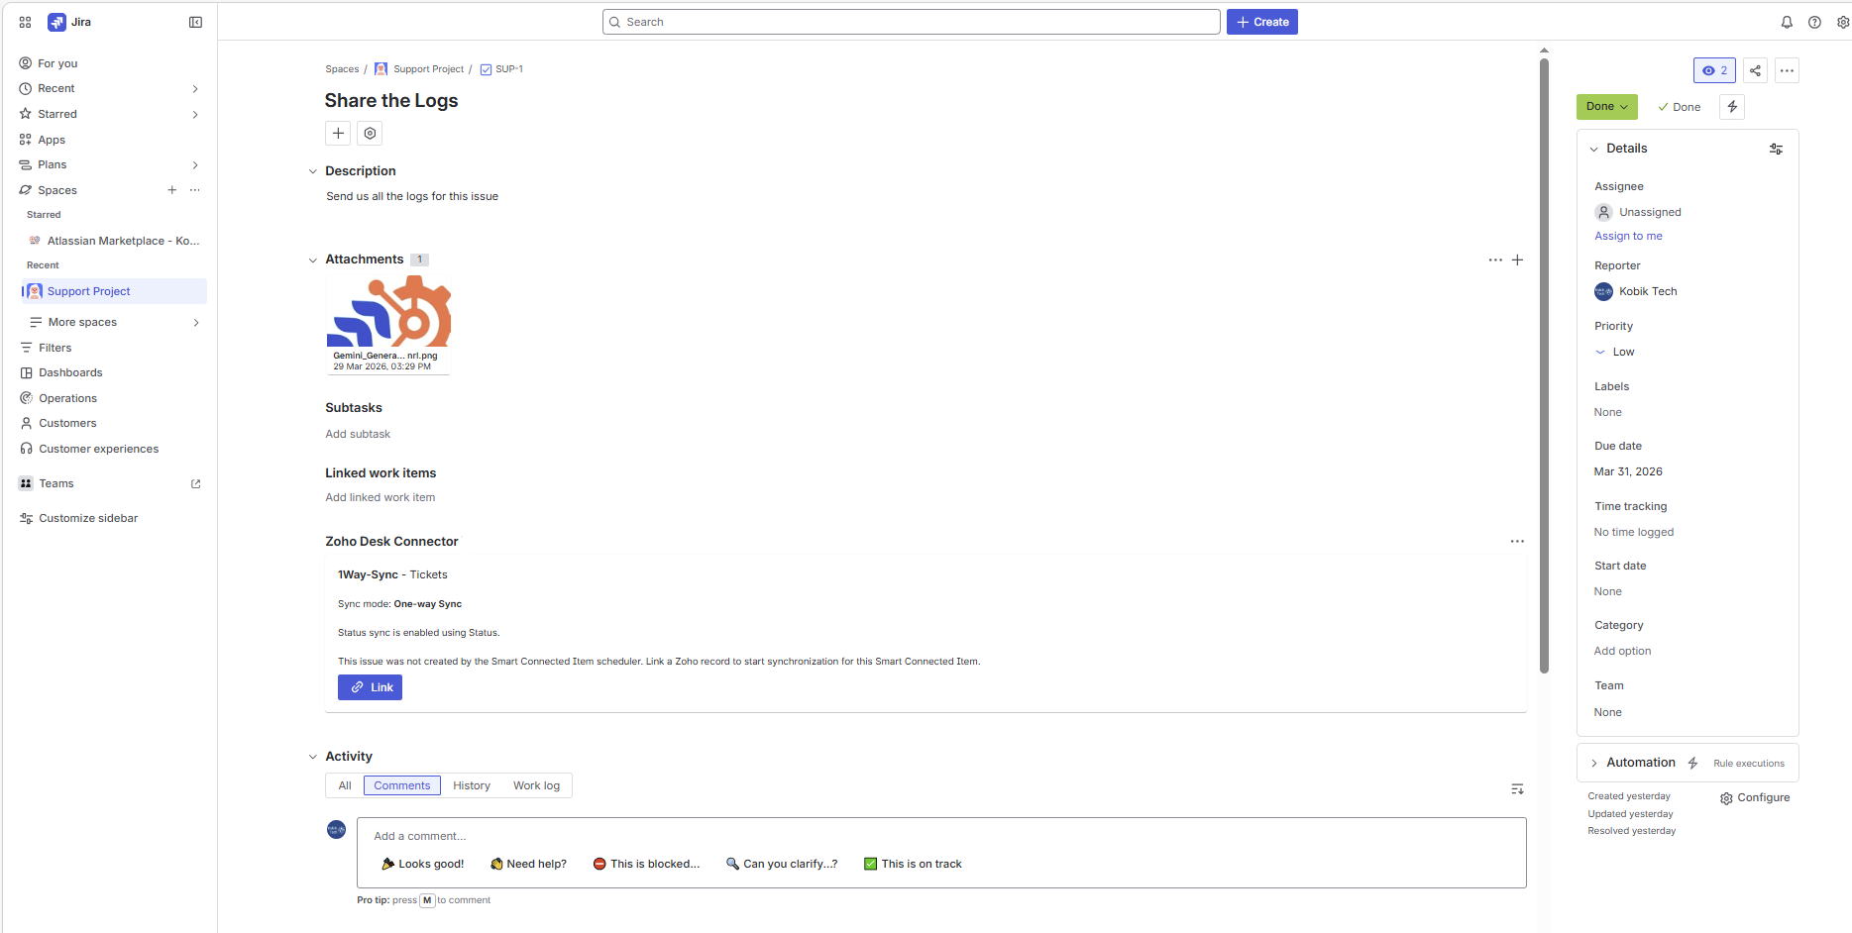Click the Assign to me link
1852x933 pixels.
[x=1628, y=236]
